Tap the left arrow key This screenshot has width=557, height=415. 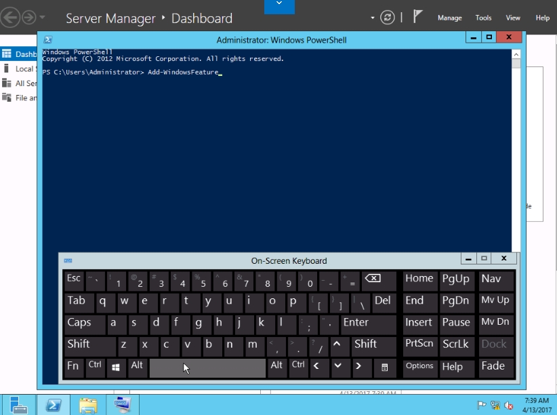tap(319, 368)
